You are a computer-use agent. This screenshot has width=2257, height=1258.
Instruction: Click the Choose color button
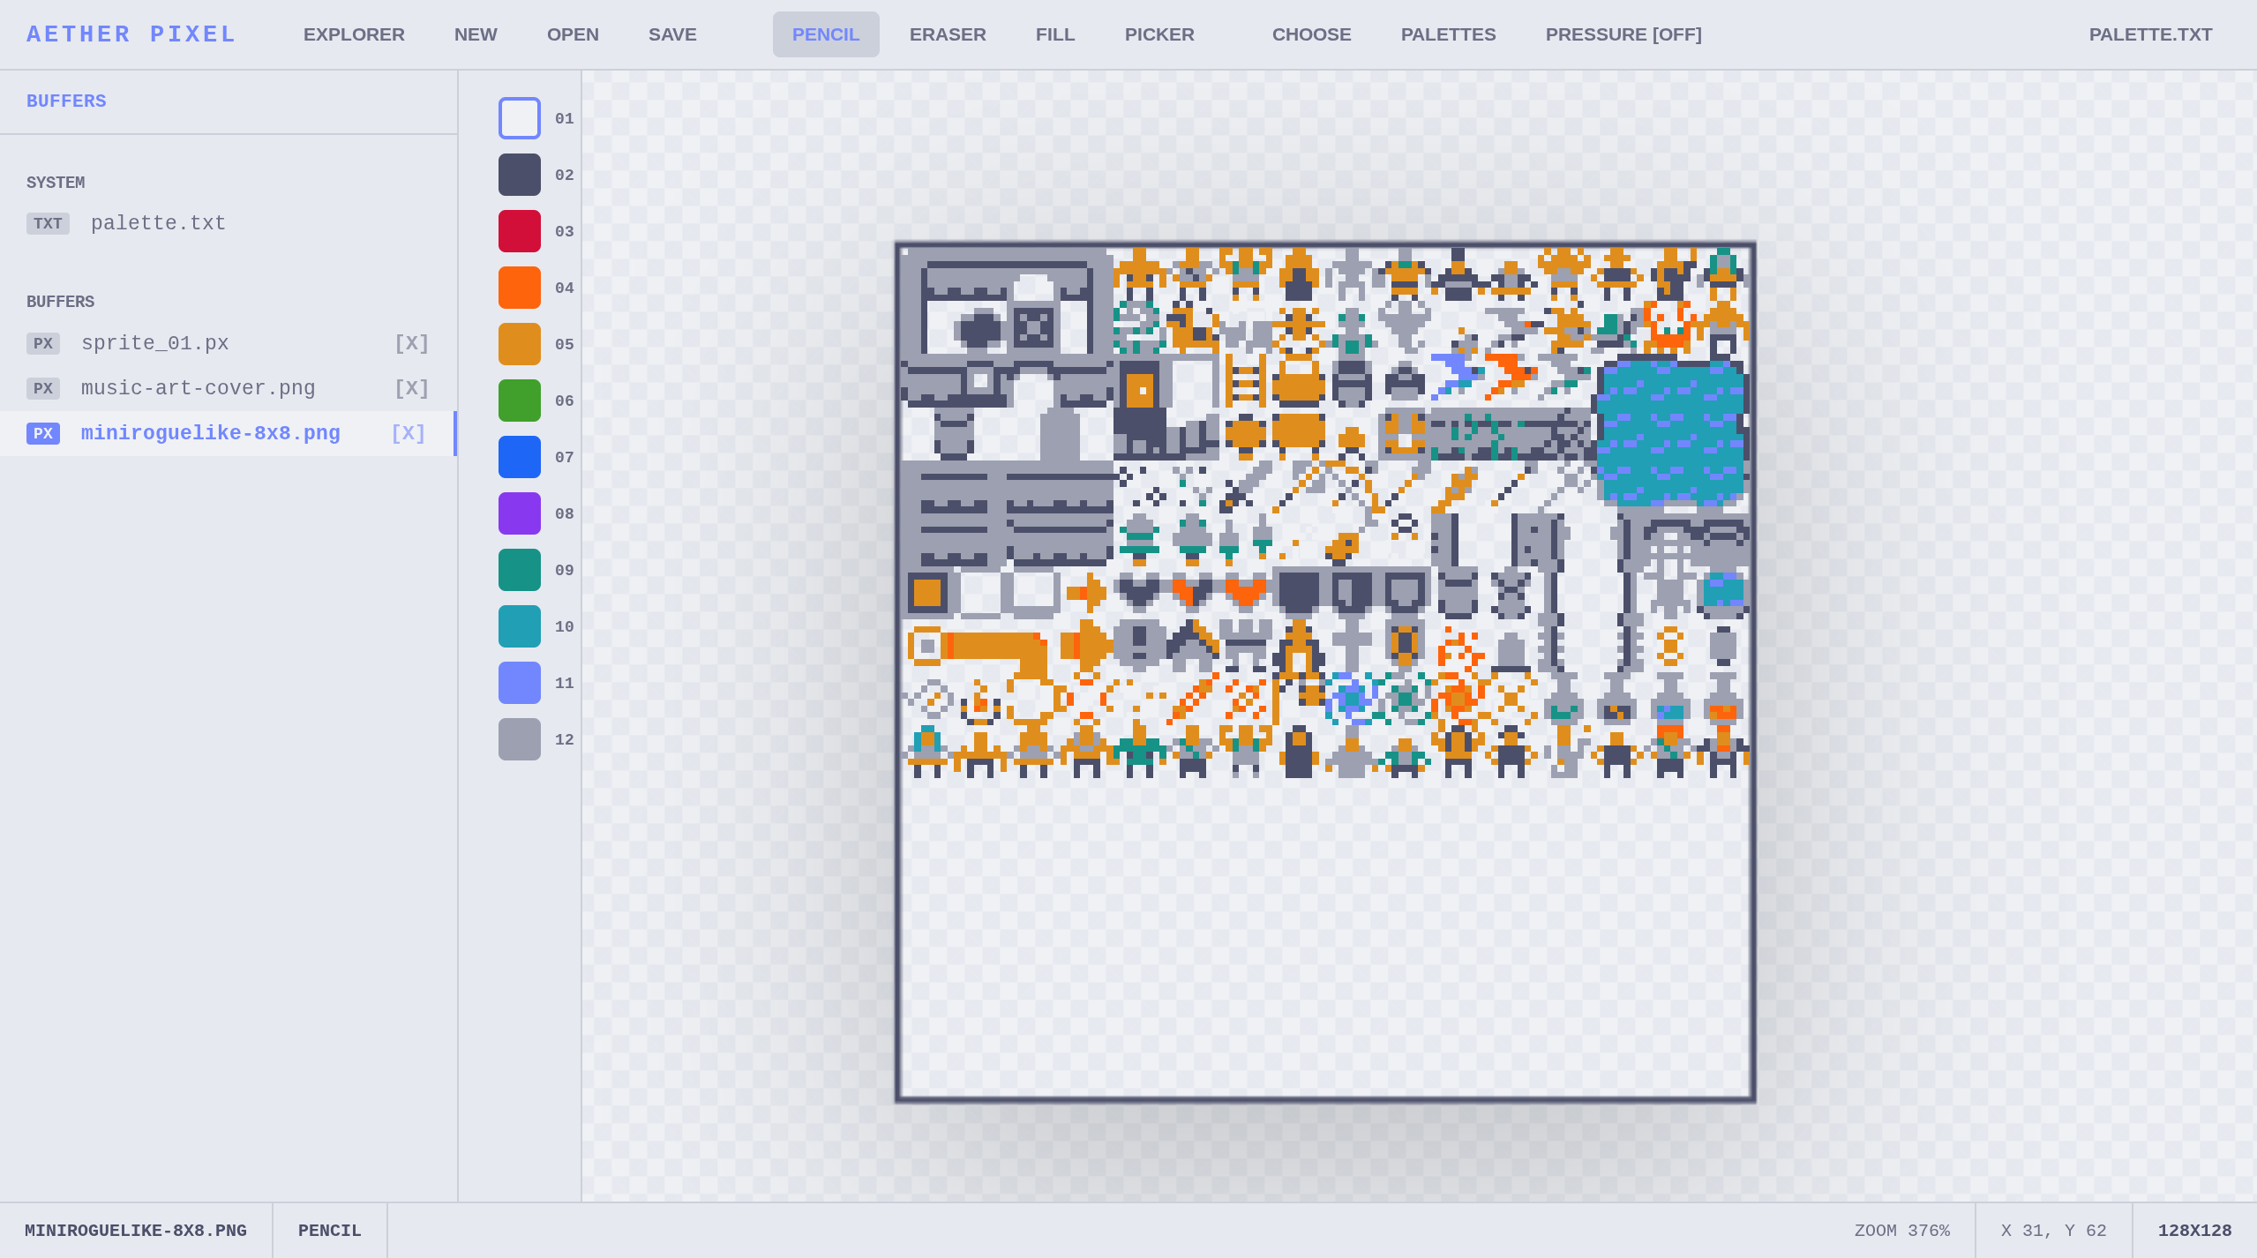pyautogui.click(x=1310, y=34)
